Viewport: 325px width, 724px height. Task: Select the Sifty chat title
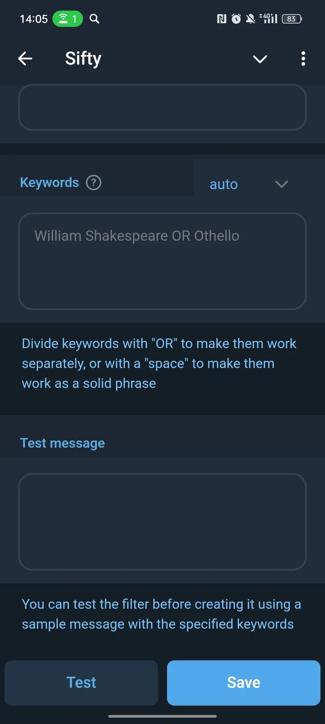pos(83,58)
